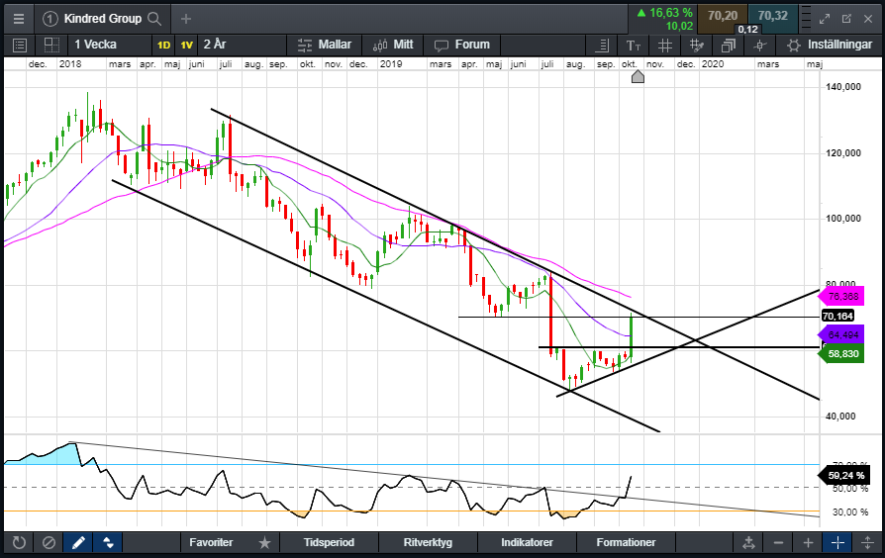This screenshot has width=885, height=558.
Task: Add a new chart tab with plus
Action: point(186,19)
